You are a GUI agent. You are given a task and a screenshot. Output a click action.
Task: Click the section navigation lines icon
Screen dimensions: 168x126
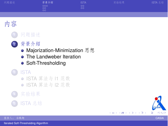coord(142,113)
